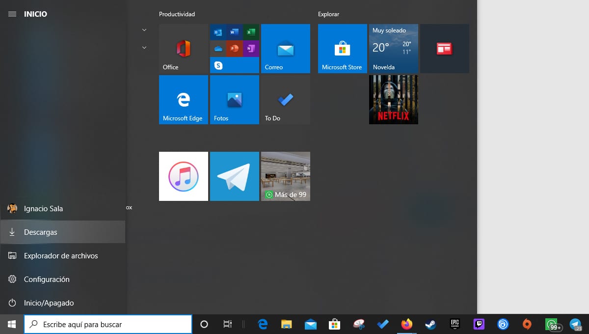Screen dimensions: 589x334
Task: Open Configuración settings
Action: [63, 279]
